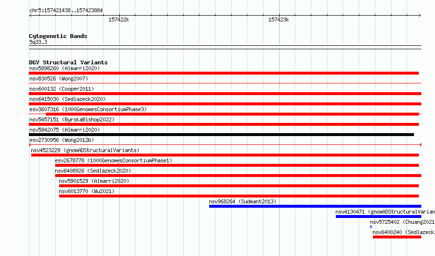The width and height of the screenshot is (435, 256).
Task: Open nsv6415030 (Sedlazeck2020) variant label
Action: point(67,99)
